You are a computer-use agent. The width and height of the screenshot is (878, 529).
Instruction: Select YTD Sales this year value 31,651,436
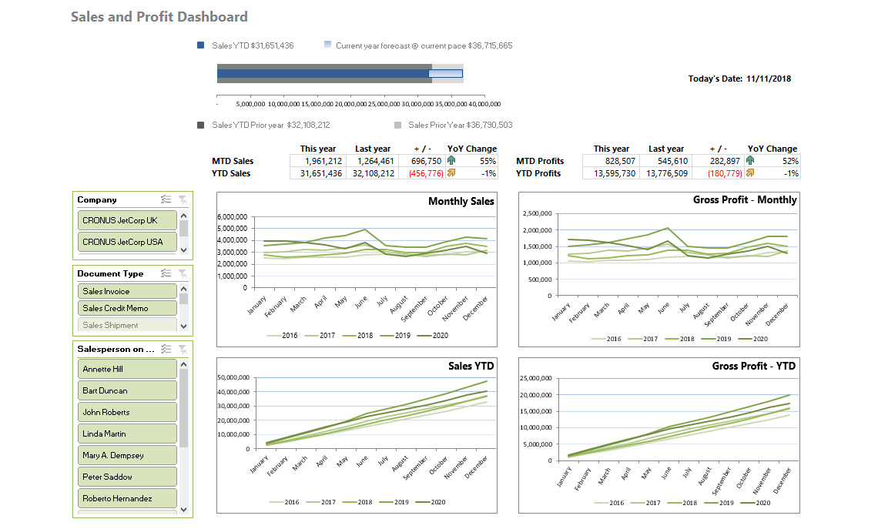click(x=317, y=173)
